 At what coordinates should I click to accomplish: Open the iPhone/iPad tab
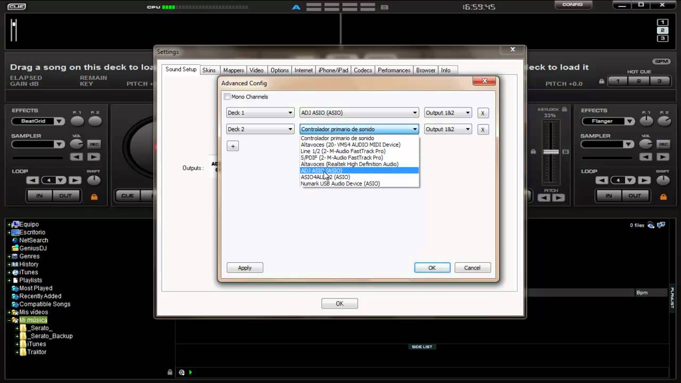[x=333, y=70]
